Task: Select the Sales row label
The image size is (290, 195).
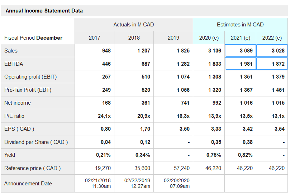Action: point(11,51)
